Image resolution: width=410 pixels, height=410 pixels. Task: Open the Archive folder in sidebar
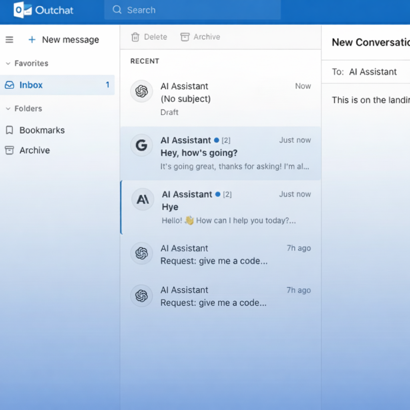[x=35, y=151]
